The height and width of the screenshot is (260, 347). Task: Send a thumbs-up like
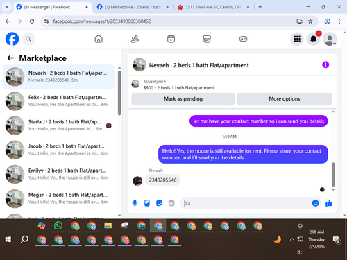[x=329, y=203]
